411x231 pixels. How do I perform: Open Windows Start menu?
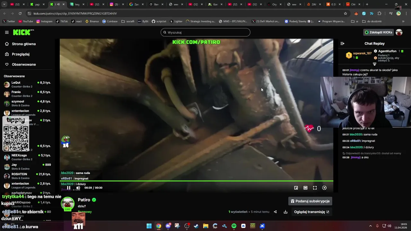[x=149, y=226]
